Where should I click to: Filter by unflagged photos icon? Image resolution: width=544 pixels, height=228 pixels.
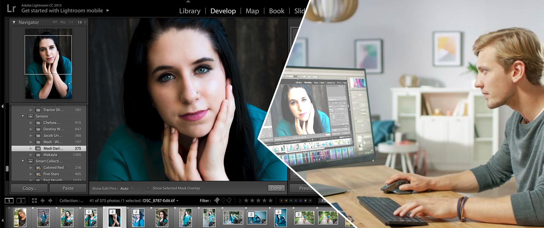click(223, 200)
